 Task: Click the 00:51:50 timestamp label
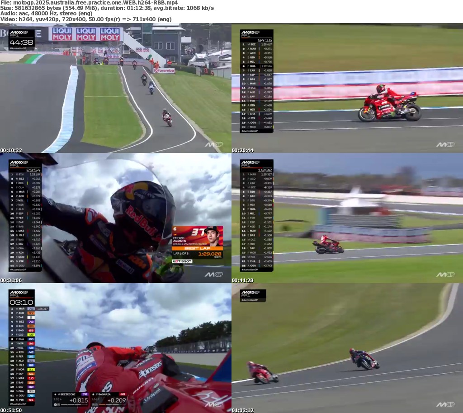pyautogui.click(x=11, y=409)
